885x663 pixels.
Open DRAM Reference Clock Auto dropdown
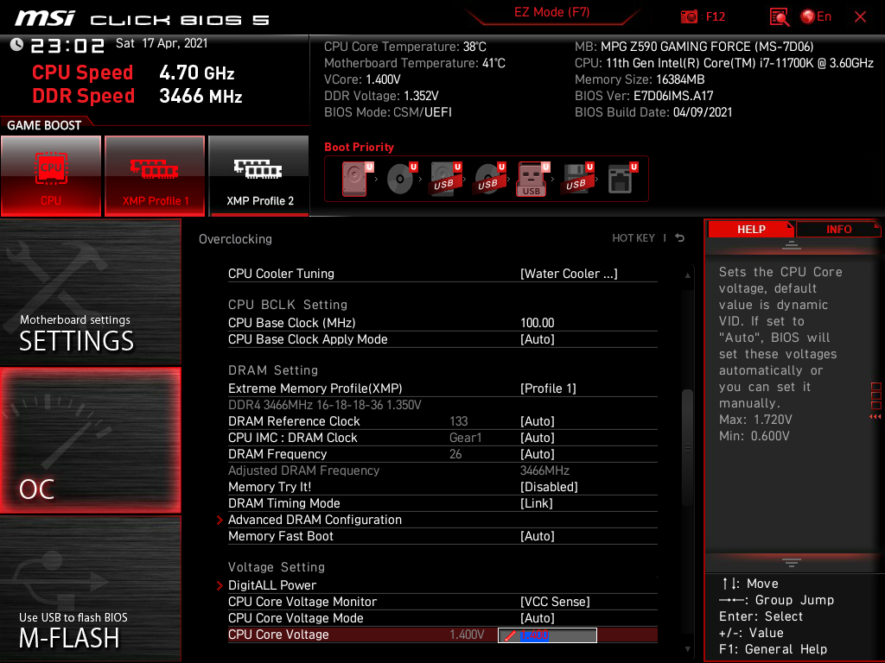537,421
